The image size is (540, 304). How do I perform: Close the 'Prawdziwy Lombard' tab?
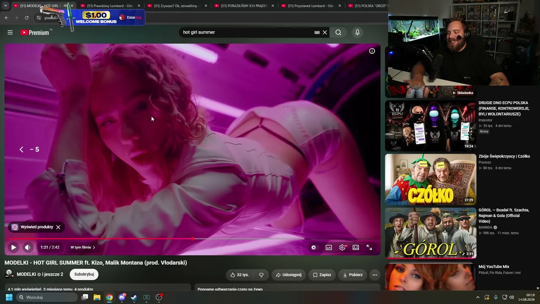pyautogui.click(x=139, y=6)
